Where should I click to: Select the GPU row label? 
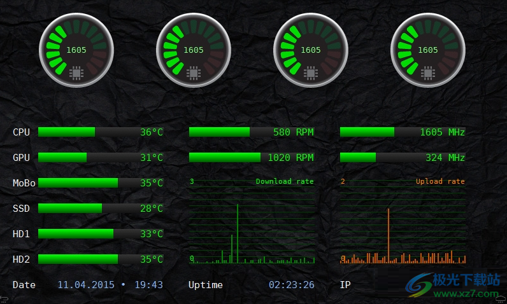(x=22, y=158)
